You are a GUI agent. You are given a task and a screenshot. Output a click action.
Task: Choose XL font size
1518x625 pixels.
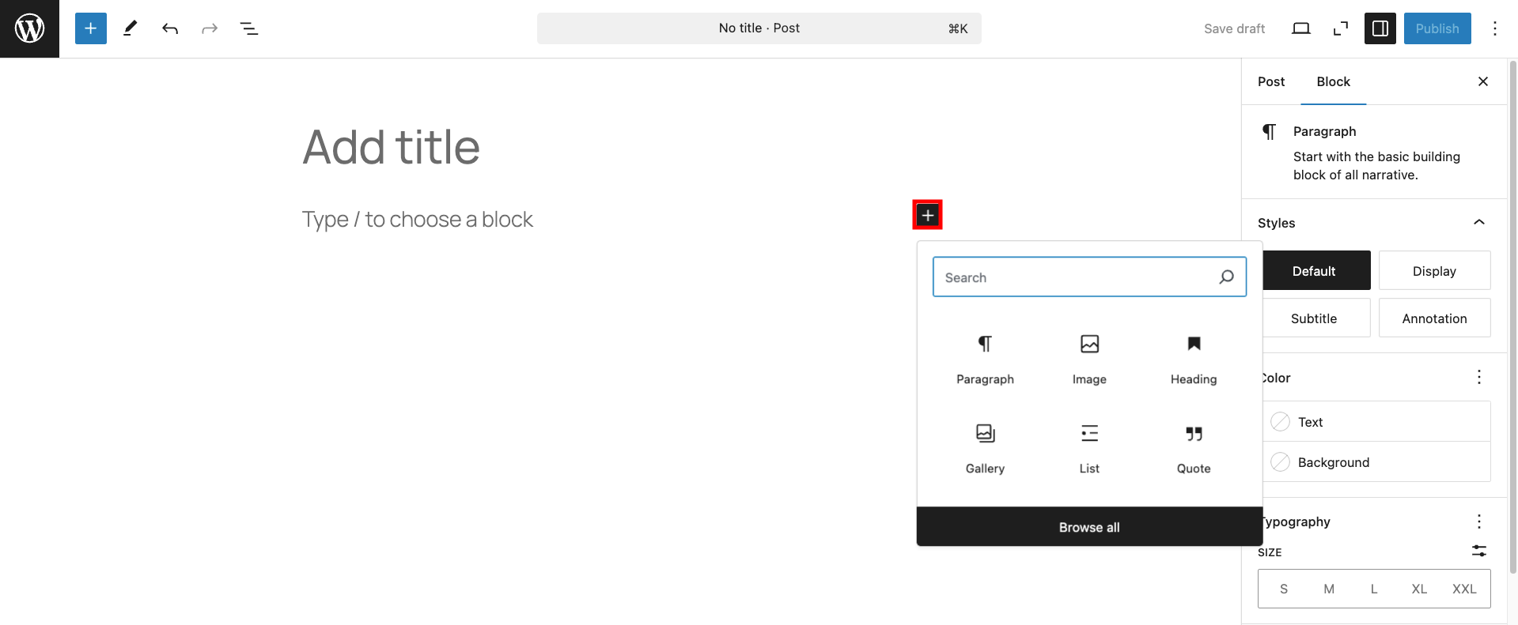pyautogui.click(x=1419, y=589)
